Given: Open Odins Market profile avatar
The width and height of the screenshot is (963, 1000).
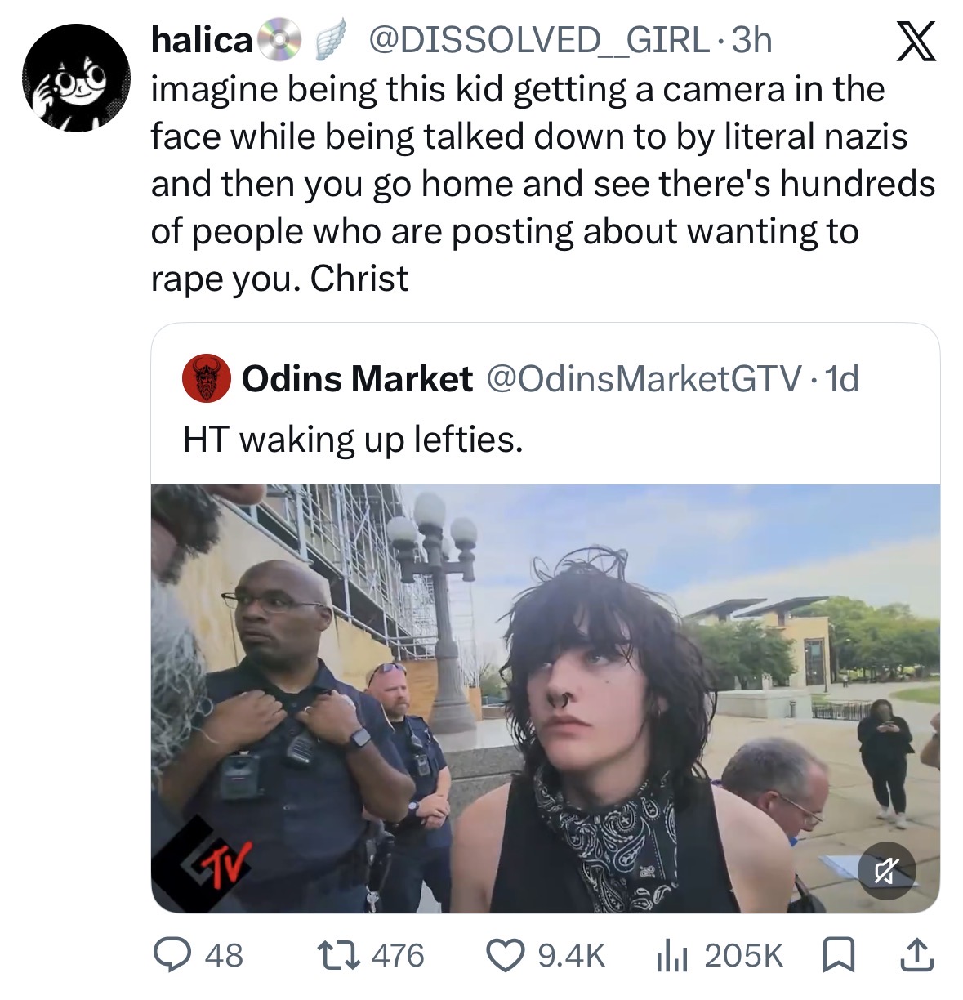Looking at the screenshot, I should point(207,378).
